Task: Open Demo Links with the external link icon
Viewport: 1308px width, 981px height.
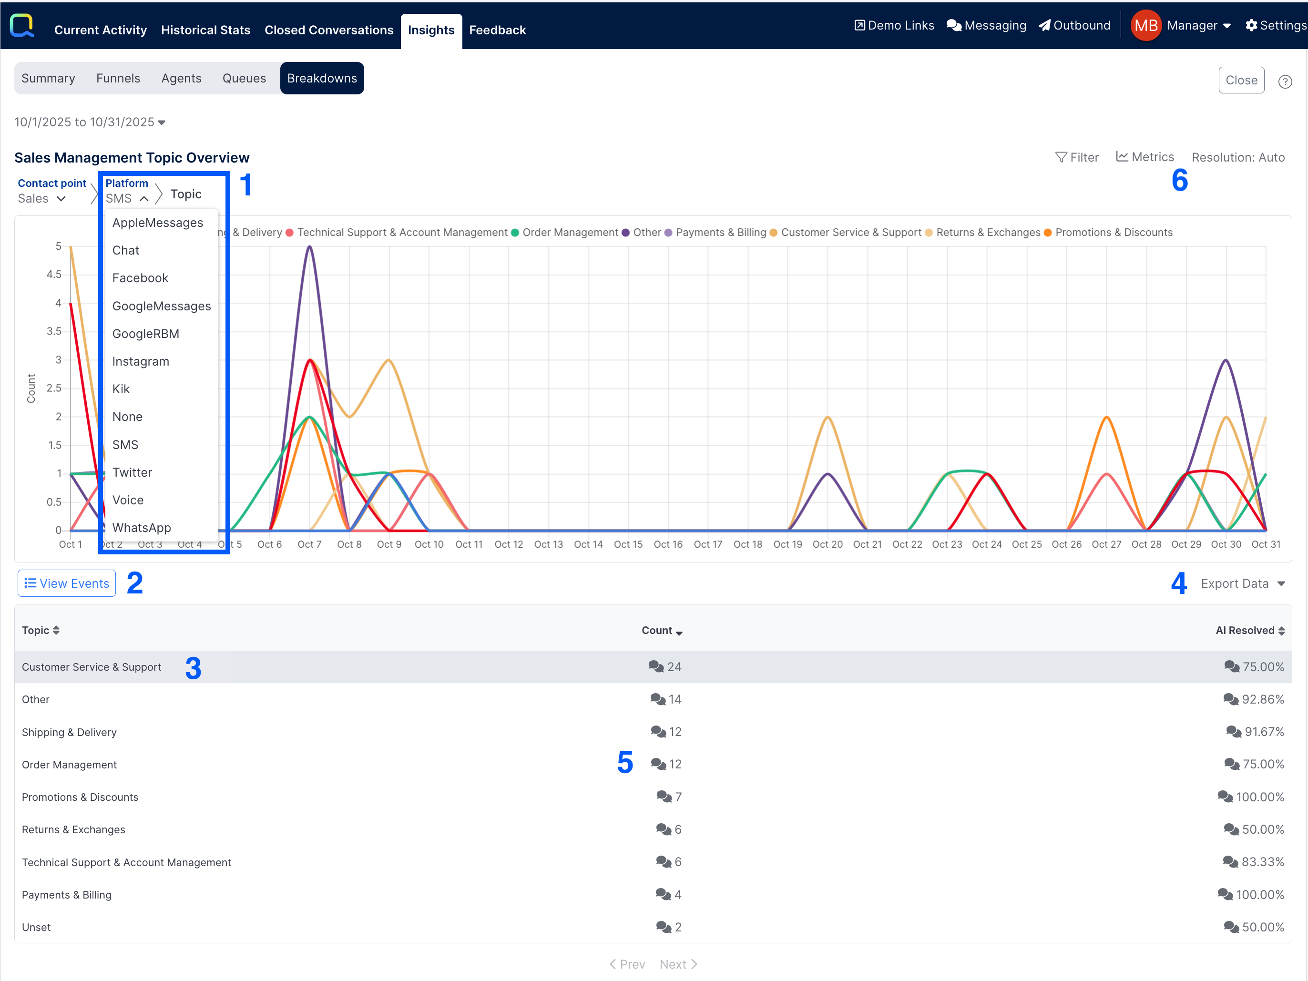Action: point(860,25)
